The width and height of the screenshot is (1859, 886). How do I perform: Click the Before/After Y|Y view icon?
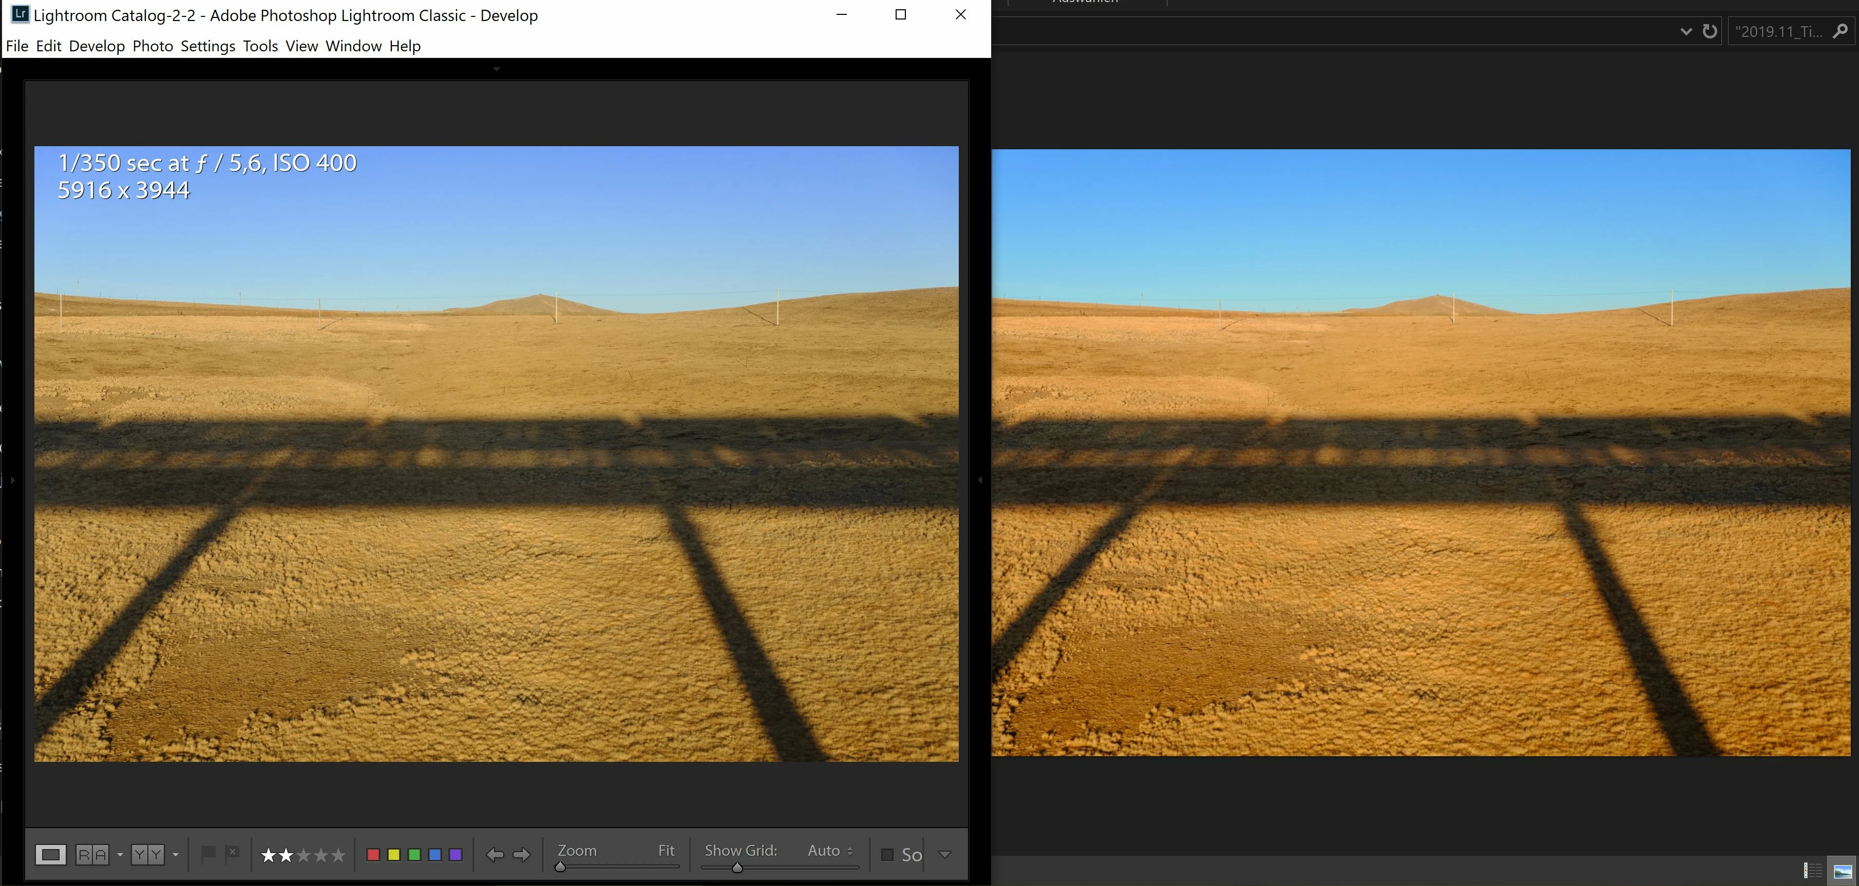147,854
